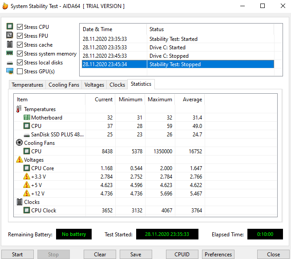Click the CPU Clock maximum value 4067
Screen dimensions: 291x259
click(x=167, y=211)
